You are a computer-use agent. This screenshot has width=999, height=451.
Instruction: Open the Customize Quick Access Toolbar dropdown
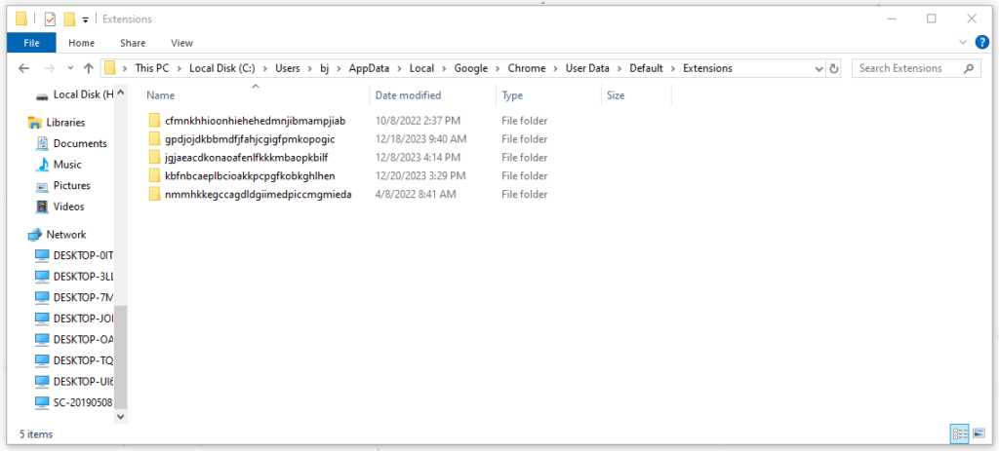point(86,19)
